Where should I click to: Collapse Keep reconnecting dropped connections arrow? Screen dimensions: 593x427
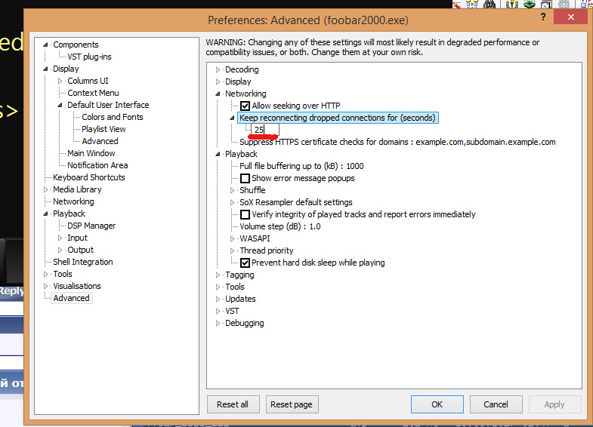(x=232, y=118)
